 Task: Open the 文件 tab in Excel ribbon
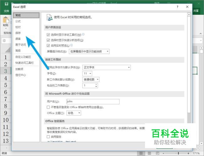6,11
